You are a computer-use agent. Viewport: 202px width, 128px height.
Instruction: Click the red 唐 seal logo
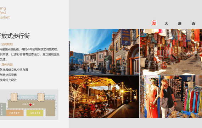[154, 23]
